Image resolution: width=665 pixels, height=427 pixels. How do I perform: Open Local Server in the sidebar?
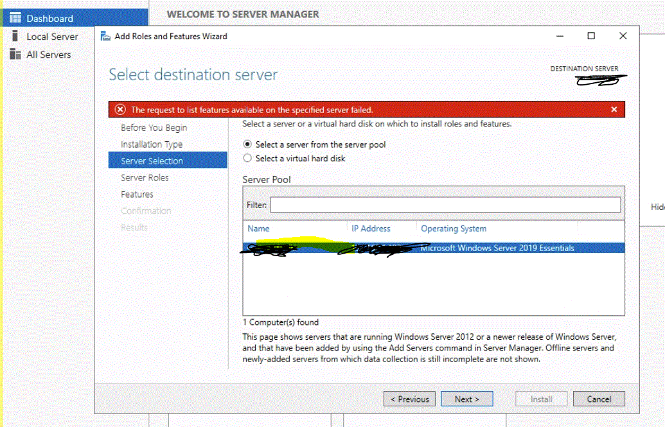coord(52,37)
